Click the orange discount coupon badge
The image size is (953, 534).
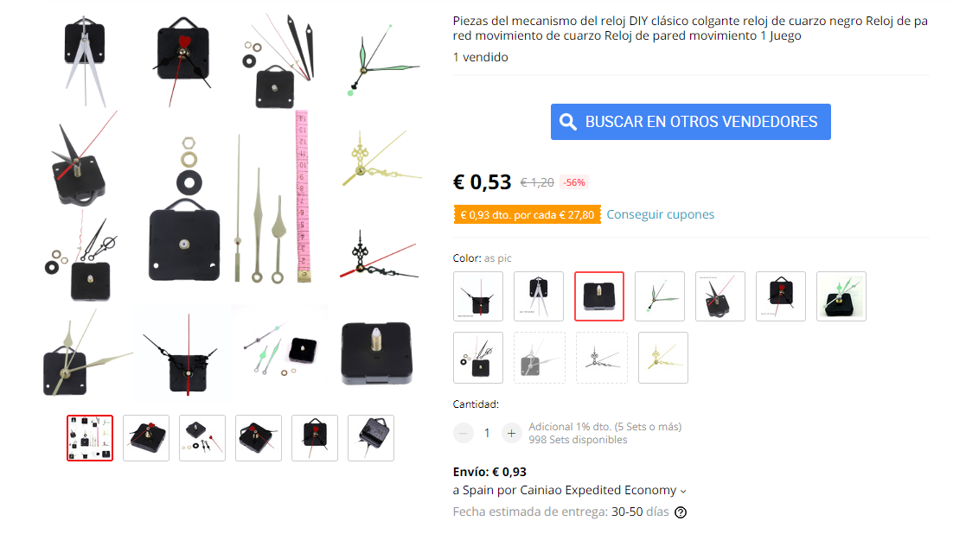[x=527, y=214]
